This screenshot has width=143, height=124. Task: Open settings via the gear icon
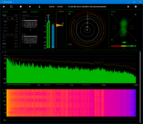(x=128, y=7)
